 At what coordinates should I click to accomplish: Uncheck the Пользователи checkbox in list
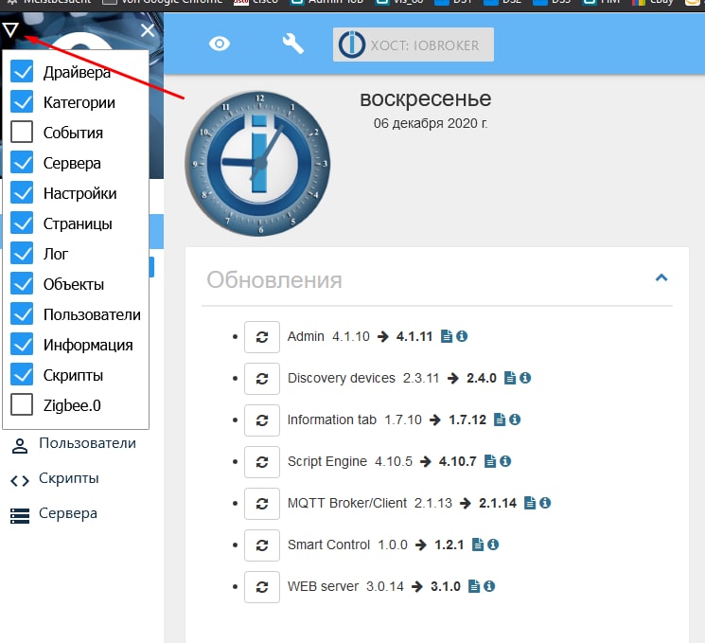(x=22, y=314)
